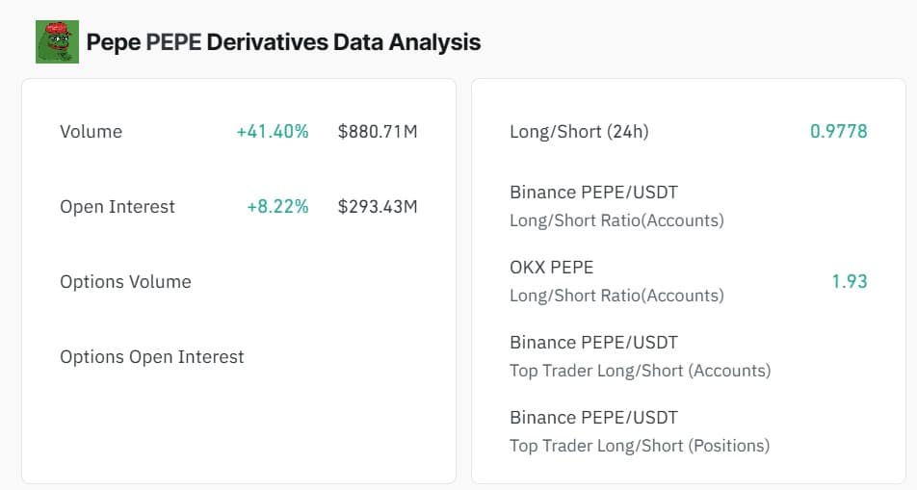Click the Long/Short (24h) label
Viewport: 917px width, 490px height.
[579, 132]
